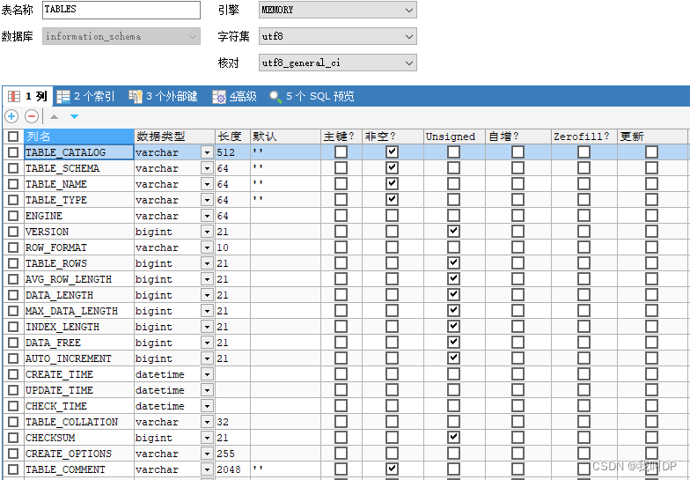Uncheck 非空 for TABLE_COMMENT row
The width and height of the screenshot is (690, 480).
pos(392,469)
